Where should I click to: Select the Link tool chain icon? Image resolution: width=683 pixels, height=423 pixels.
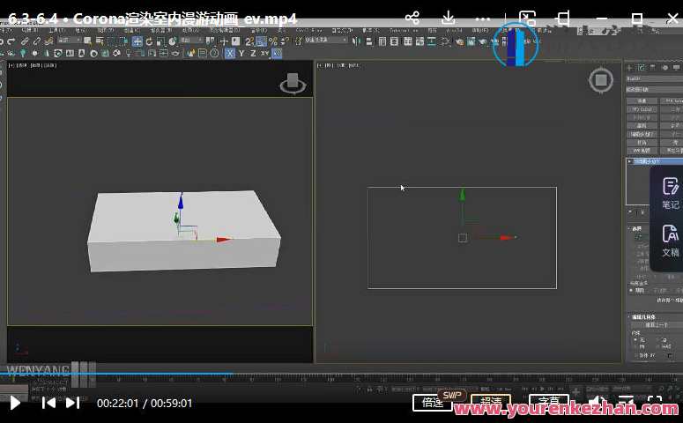(25, 41)
